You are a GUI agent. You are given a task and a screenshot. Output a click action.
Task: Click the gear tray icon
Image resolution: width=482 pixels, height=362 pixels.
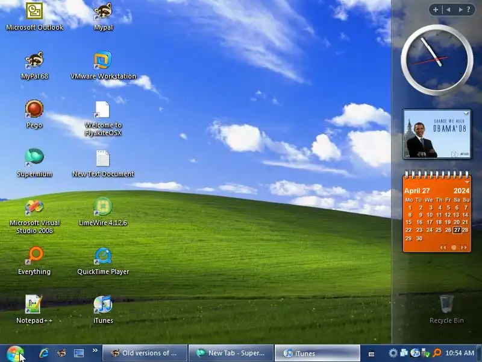[393, 353]
